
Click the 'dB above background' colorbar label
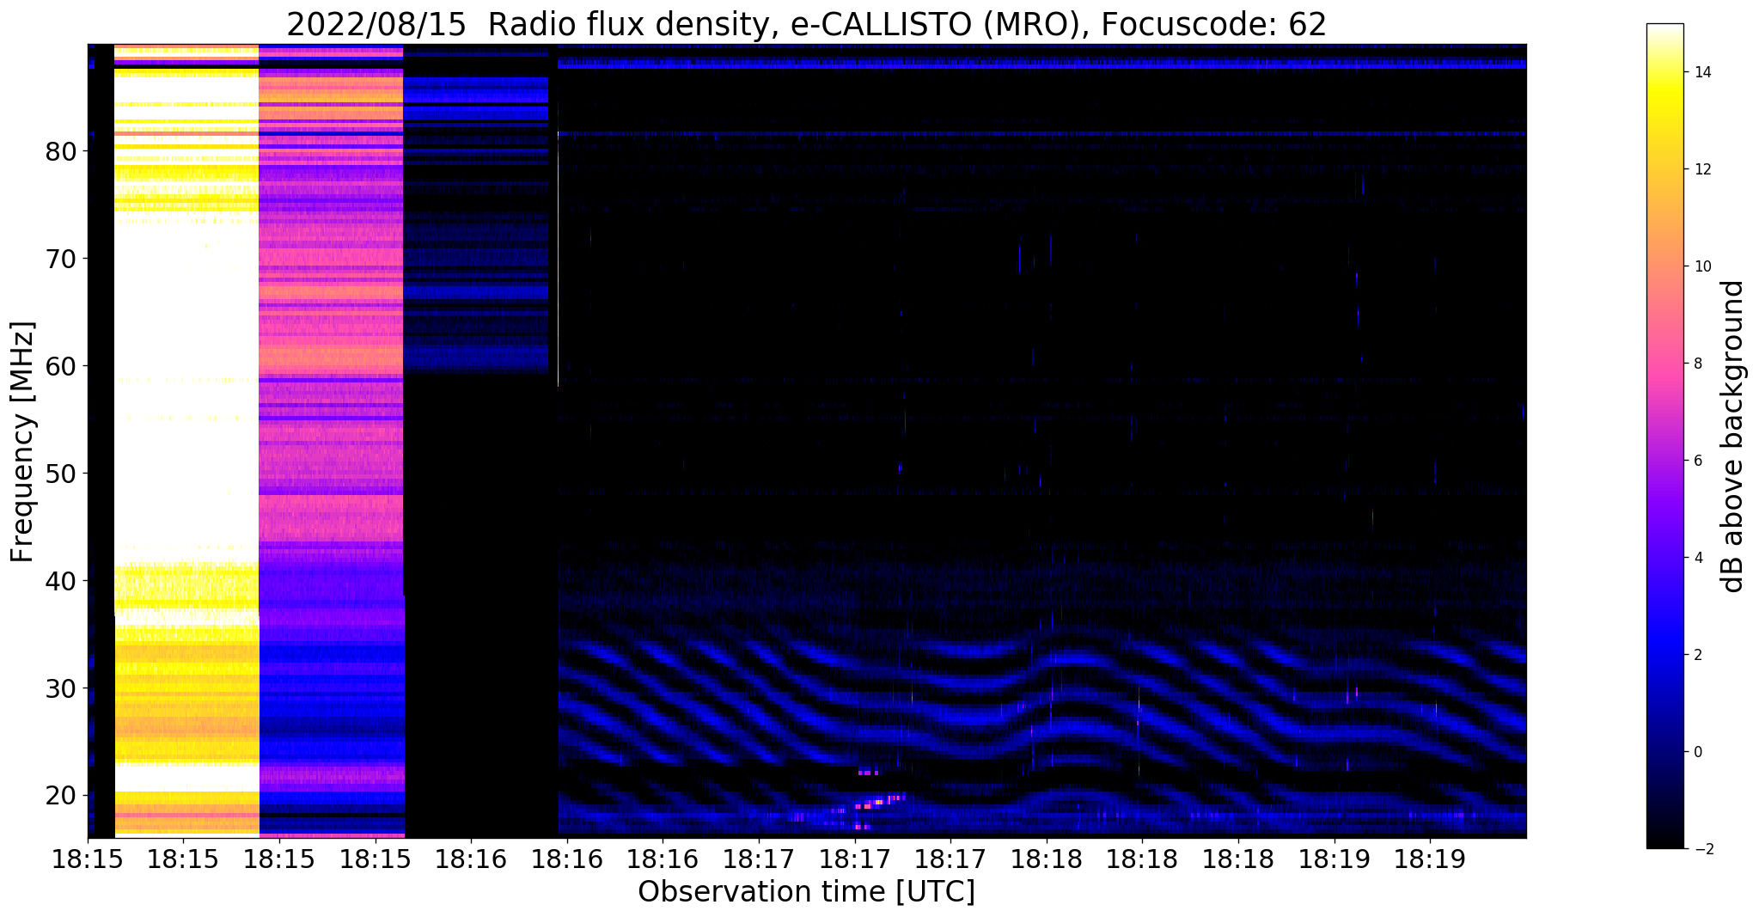coord(1733,436)
